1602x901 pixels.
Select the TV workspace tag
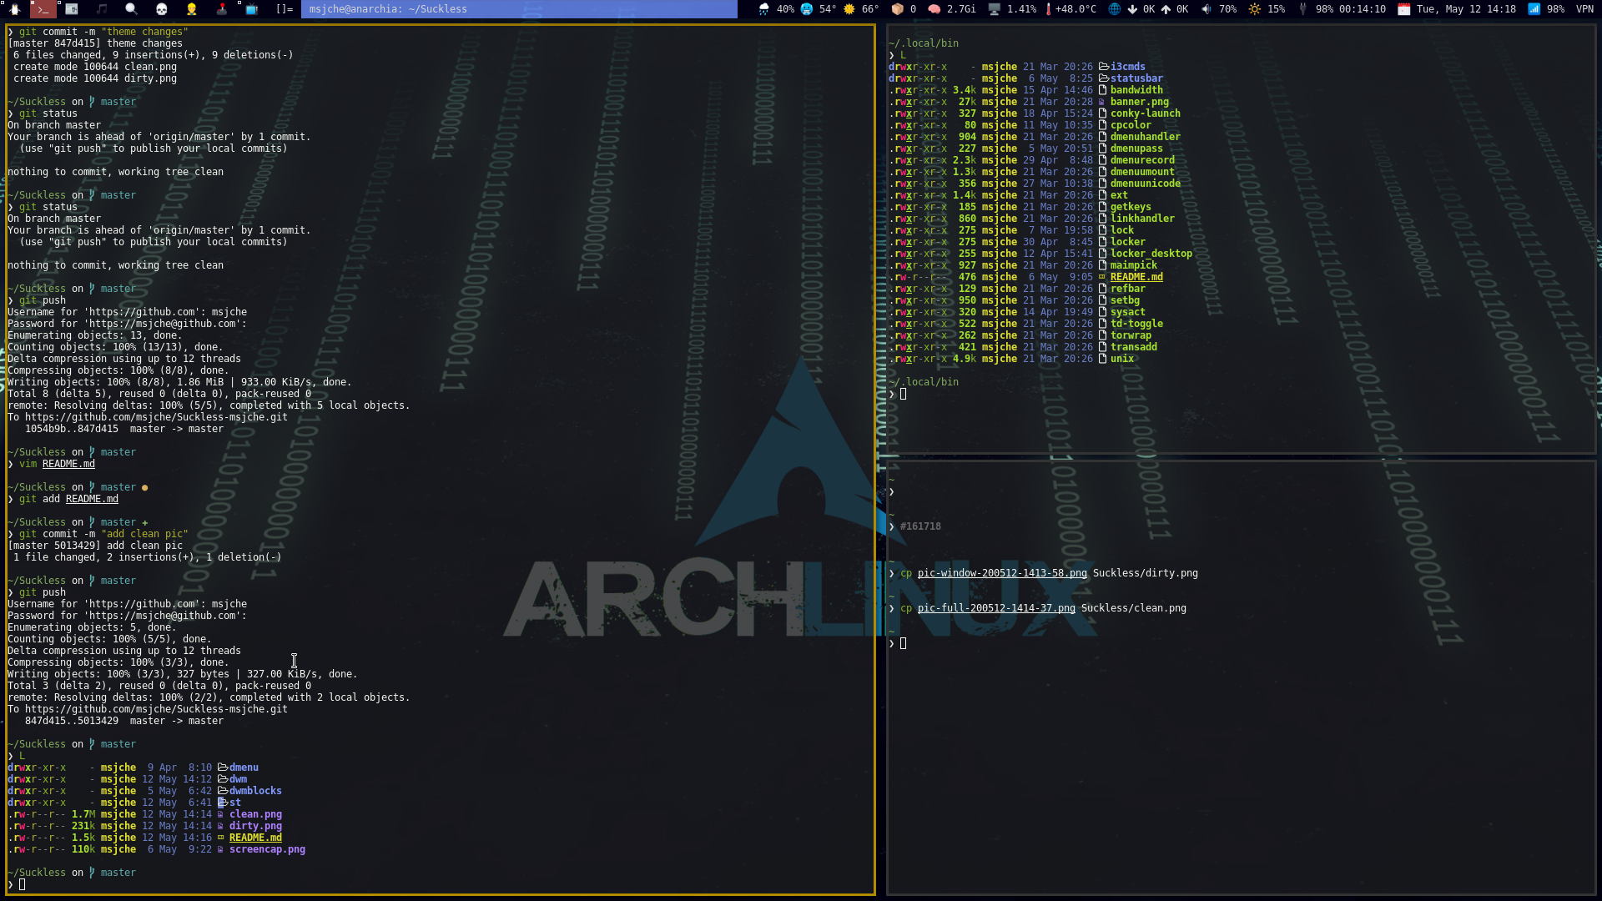(x=251, y=9)
